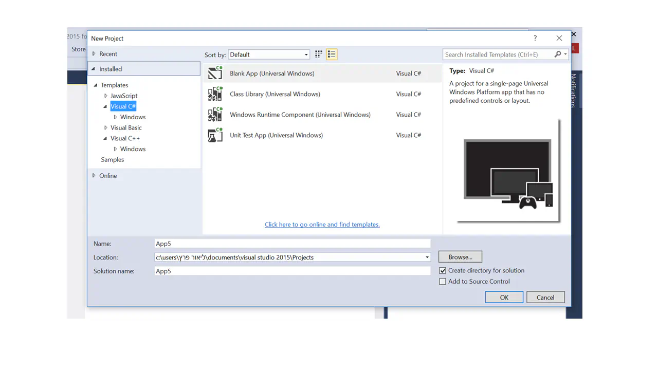Click the Class Library template icon
The height and width of the screenshot is (370, 658).
215,94
